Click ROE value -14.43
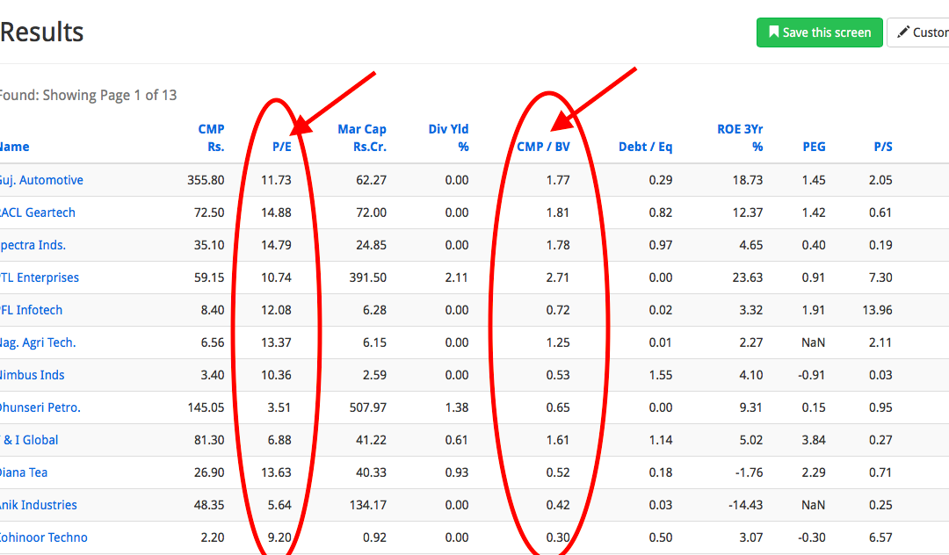The height and width of the screenshot is (555, 949). tap(746, 506)
